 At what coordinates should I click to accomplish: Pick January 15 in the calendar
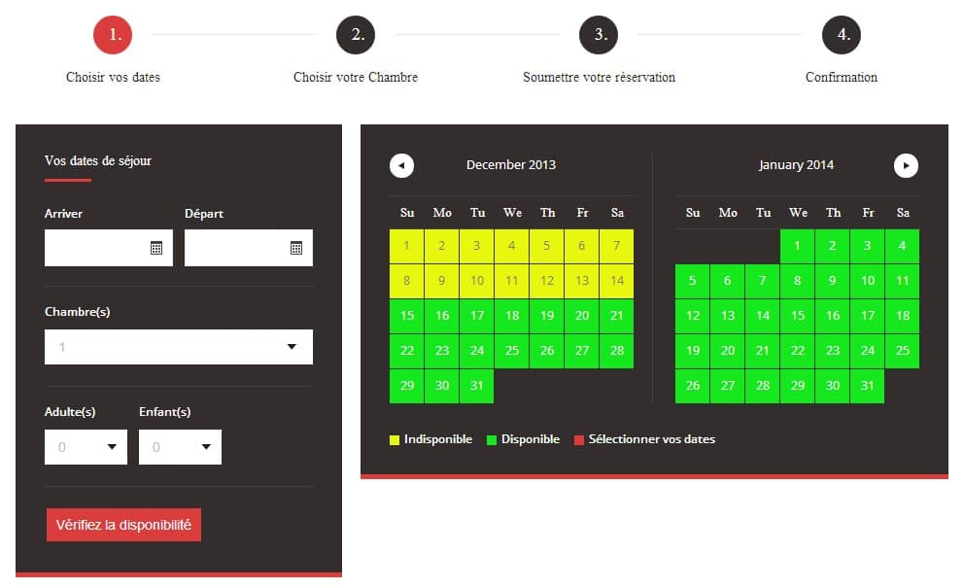(798, 316)
